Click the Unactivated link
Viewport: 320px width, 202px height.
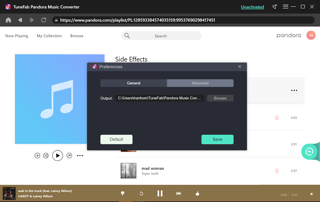(x=252, y=7)
